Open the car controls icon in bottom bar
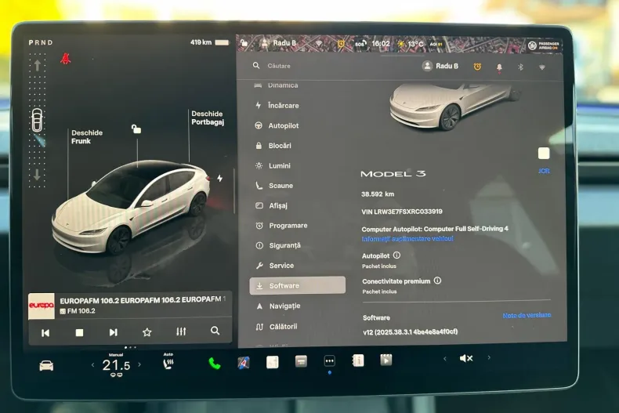 pos(46,366)
